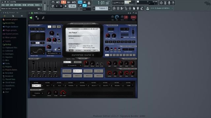Open the VIEW menu
This screenshot has width=211, height=118.
(x=24, y=5)
